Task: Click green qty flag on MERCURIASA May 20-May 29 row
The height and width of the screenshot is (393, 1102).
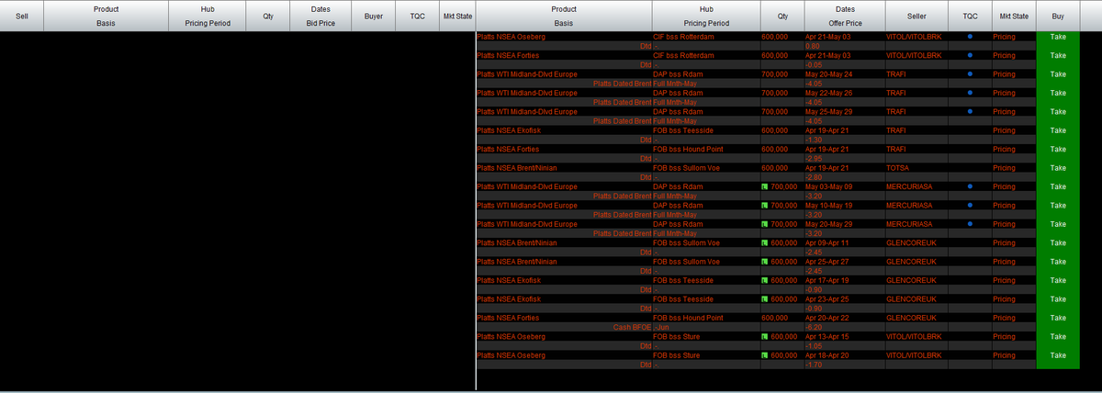Action: (766, 224)
